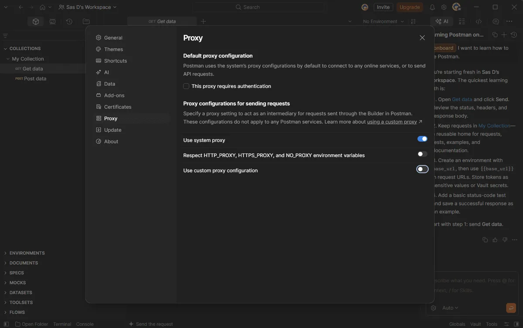The image size is (523, 328).
Task: Go back with left arrow
Action: [x=20, y=7]
